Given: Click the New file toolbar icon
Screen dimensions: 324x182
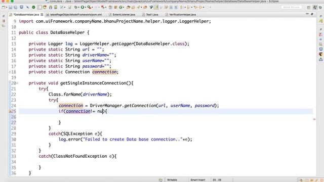Looking at the screenshot, I should (x=4, y=7).
